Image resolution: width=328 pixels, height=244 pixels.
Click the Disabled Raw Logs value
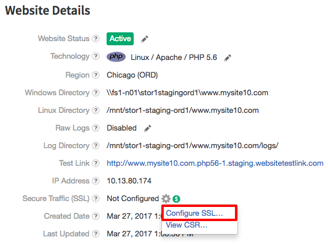pos(121,128)
